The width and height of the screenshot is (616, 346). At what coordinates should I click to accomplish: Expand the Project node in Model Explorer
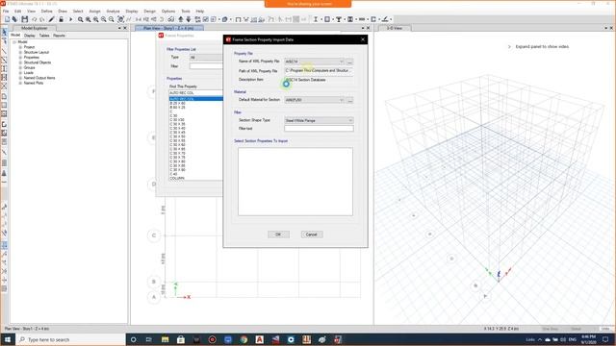[x=20, y=47]
